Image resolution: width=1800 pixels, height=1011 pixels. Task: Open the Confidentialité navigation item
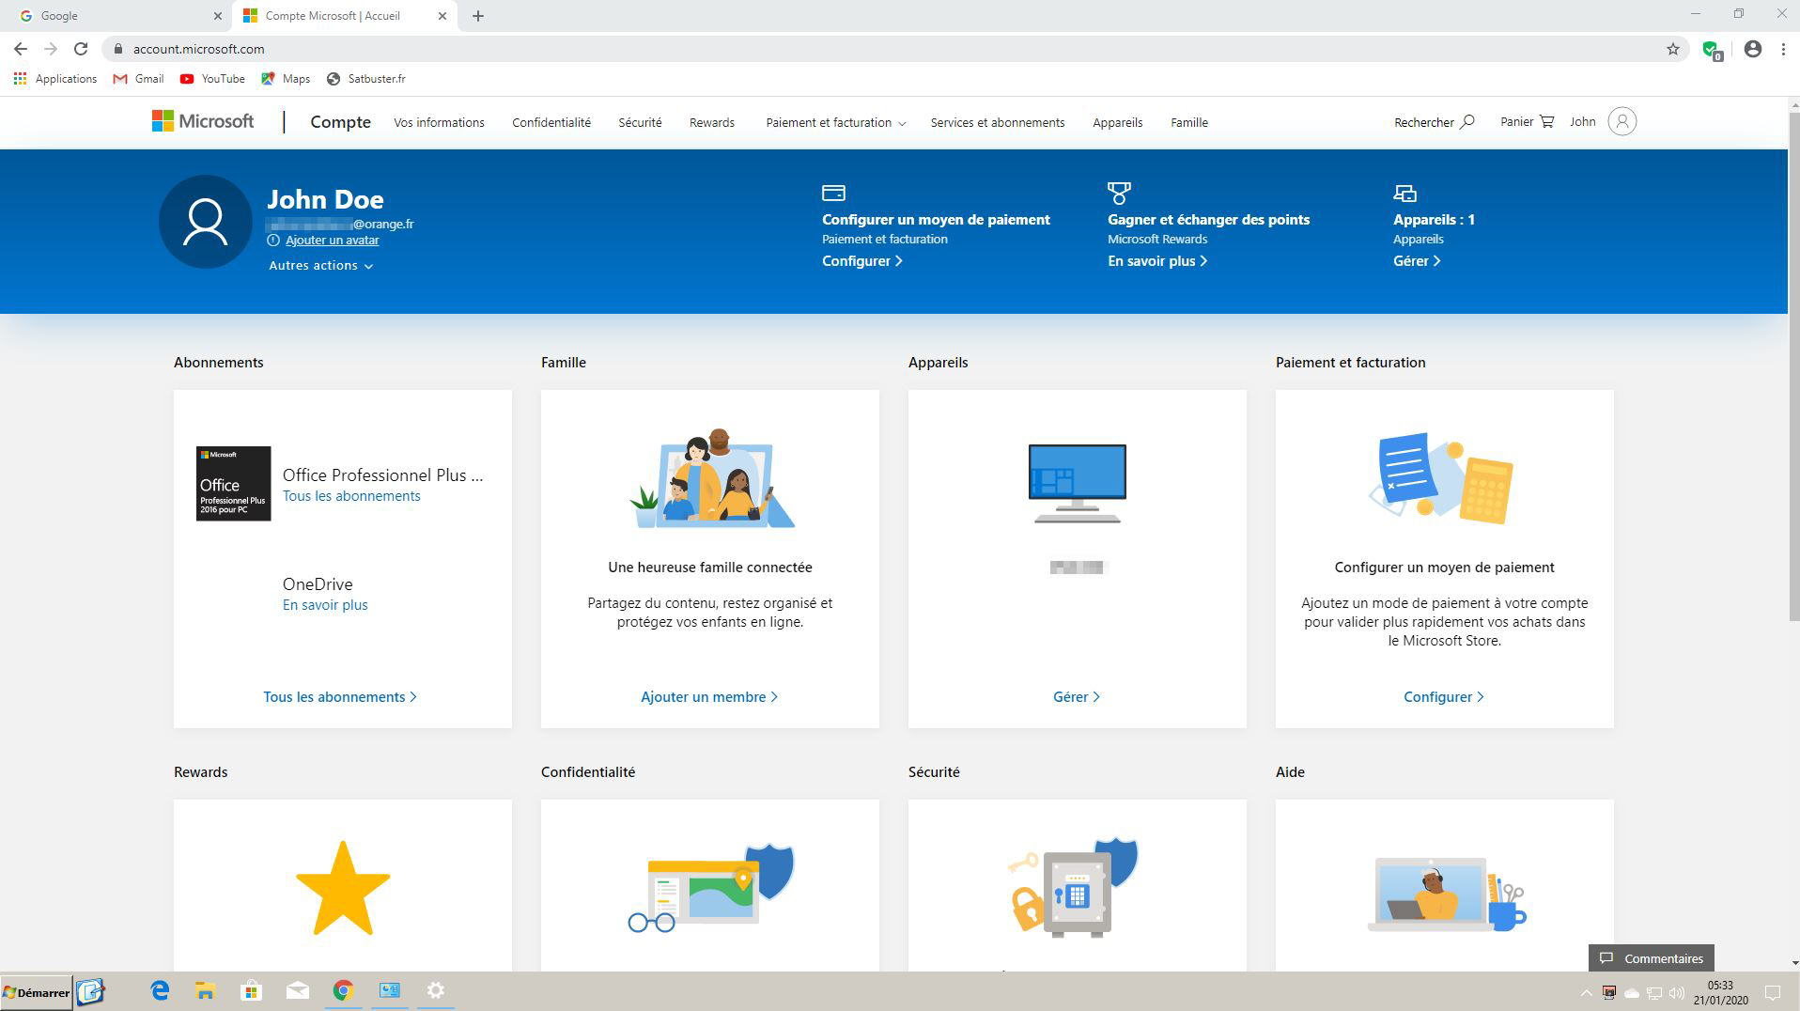click(551, 122)
